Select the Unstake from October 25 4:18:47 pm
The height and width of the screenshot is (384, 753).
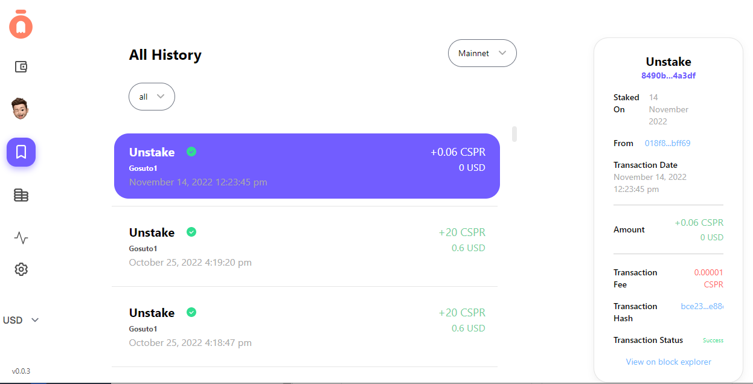click(x=307, y=327)
